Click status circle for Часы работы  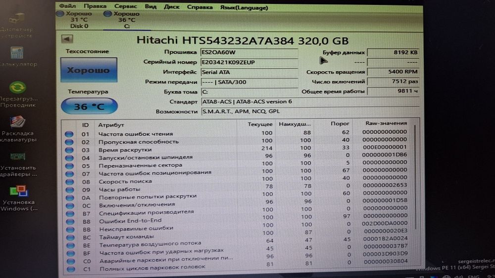pos(69,190)
